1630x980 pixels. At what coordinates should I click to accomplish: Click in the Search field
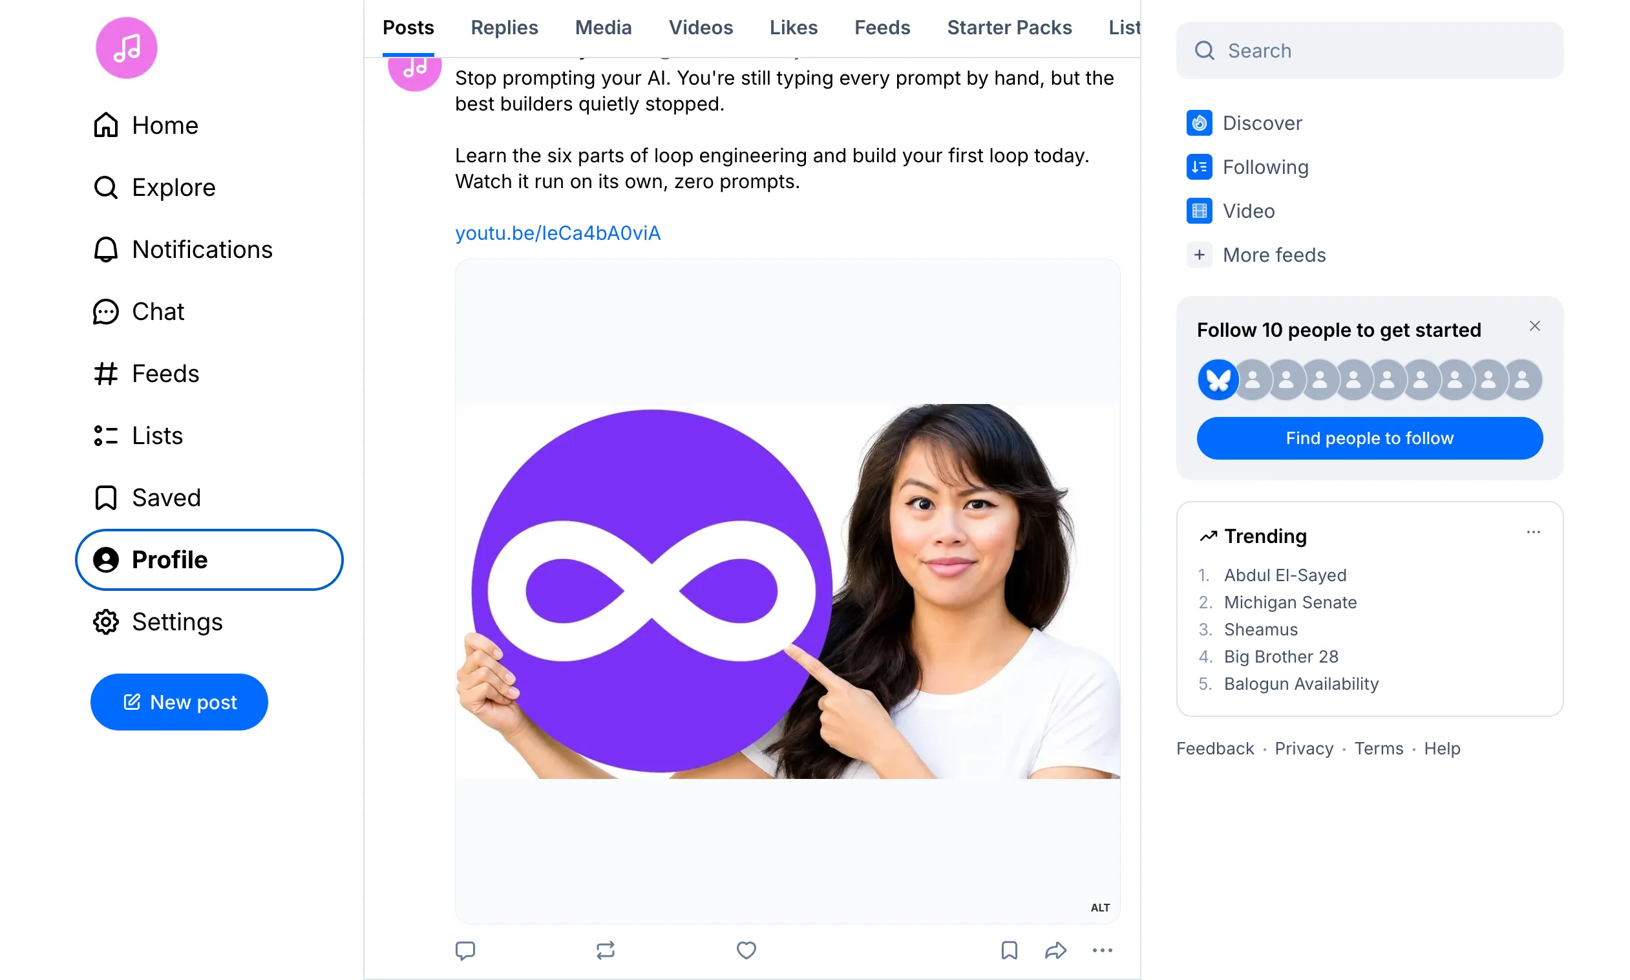pyautogui.click(x=1370, y=50)
